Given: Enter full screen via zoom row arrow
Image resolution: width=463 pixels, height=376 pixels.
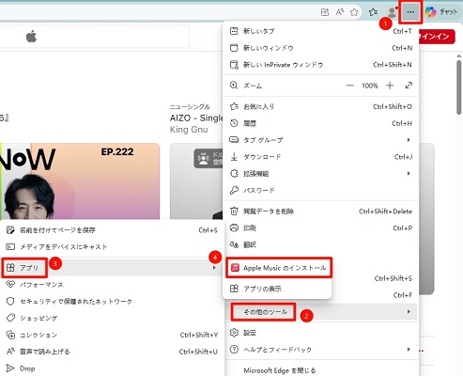Looking at the screenshot, I should [x=409, y=86].
